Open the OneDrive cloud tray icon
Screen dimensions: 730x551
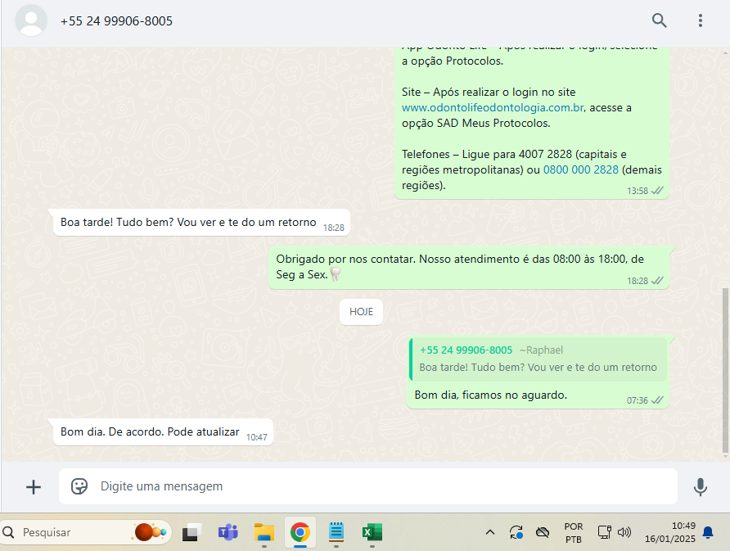[x=543, y=532]
